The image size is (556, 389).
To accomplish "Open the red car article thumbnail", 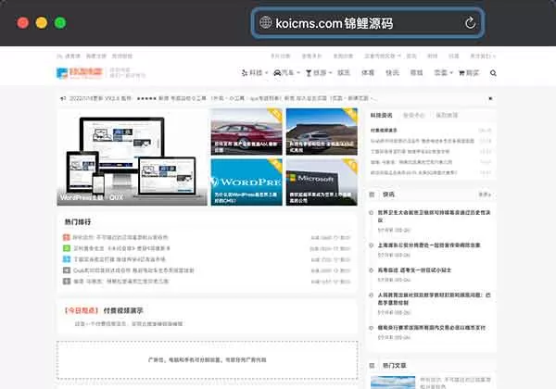I will 246,132.
